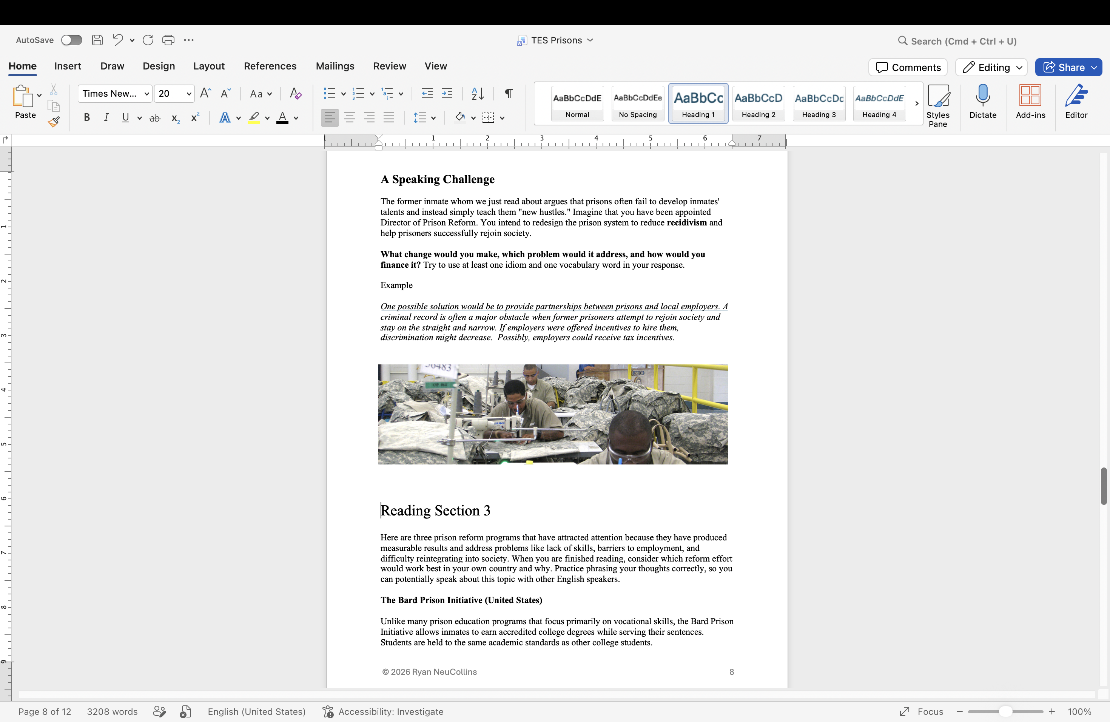Viewport: 1110px width, 722px height.
Task: Open the more options ellipsis menu
Action: (x=188, y=40)
